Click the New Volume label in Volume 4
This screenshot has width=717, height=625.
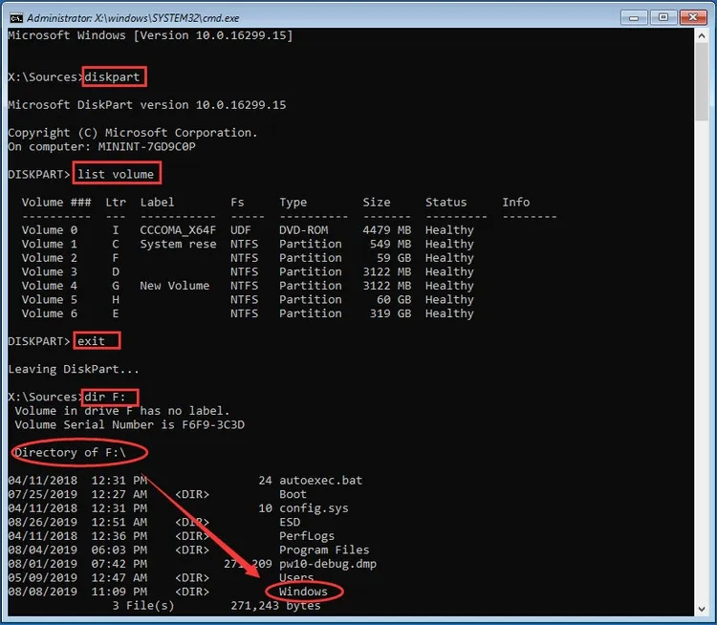tap(174, 286)
